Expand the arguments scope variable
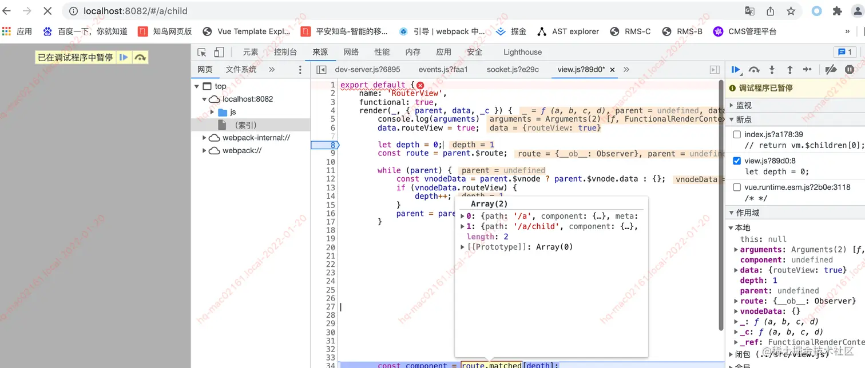This screenshot has width=865, height=368. click(736, 250)
